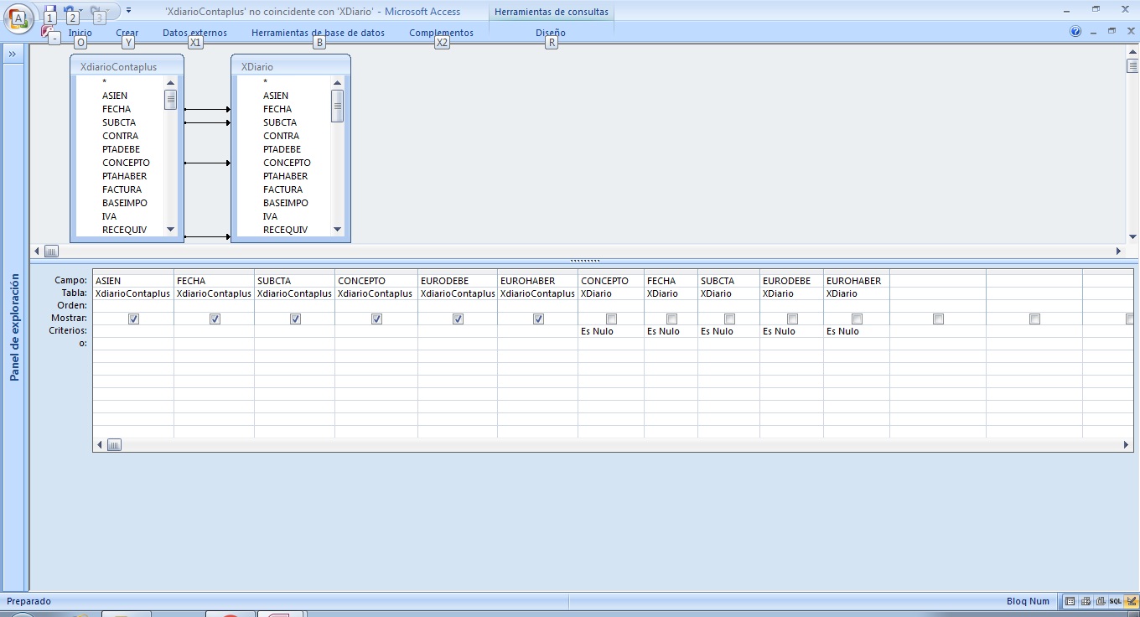1140x617 pixels.
Task: Click design grid horizontal scrollbar thumb
Action: (114, 444)
